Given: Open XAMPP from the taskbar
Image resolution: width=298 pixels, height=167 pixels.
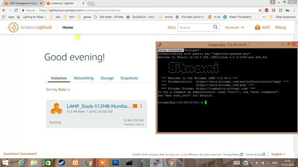Looking at the screenshot, I should point(75,163).
